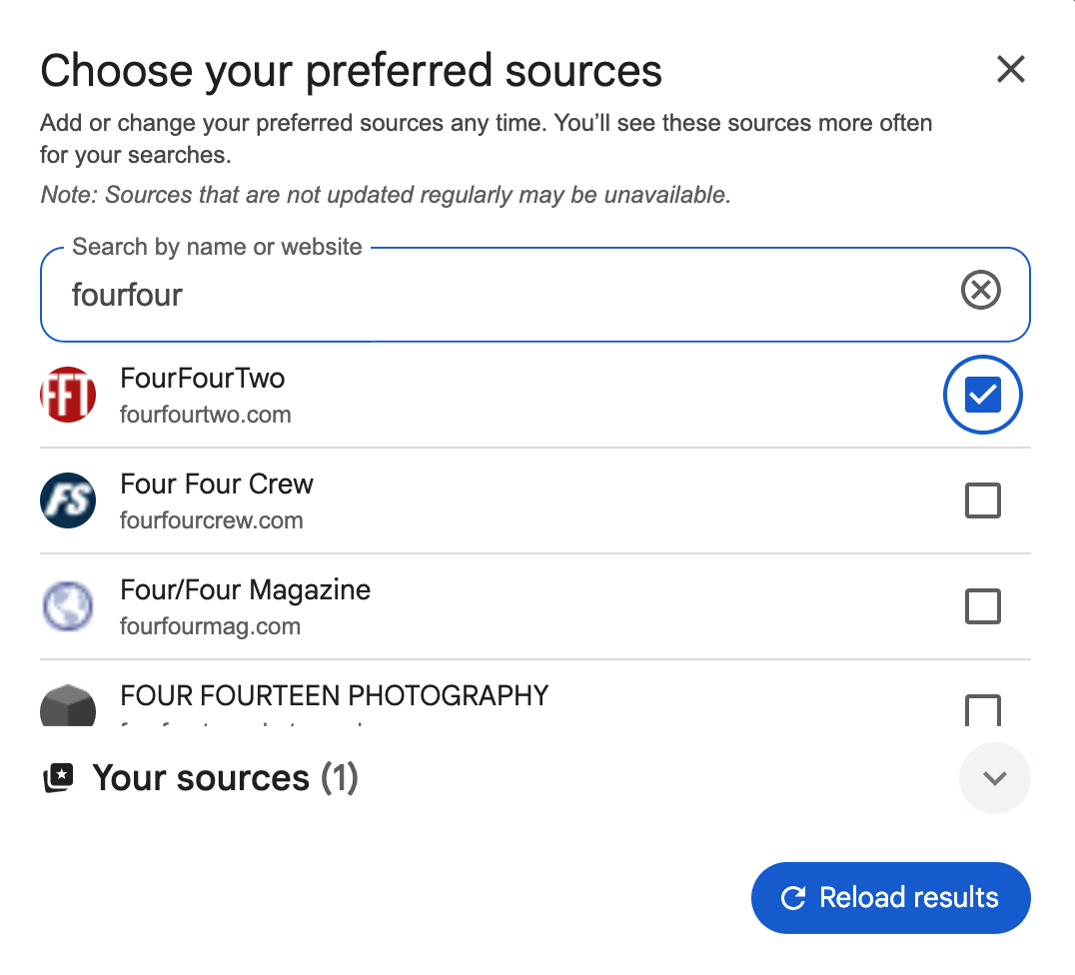Click the search by name input field

pos(535,294)
